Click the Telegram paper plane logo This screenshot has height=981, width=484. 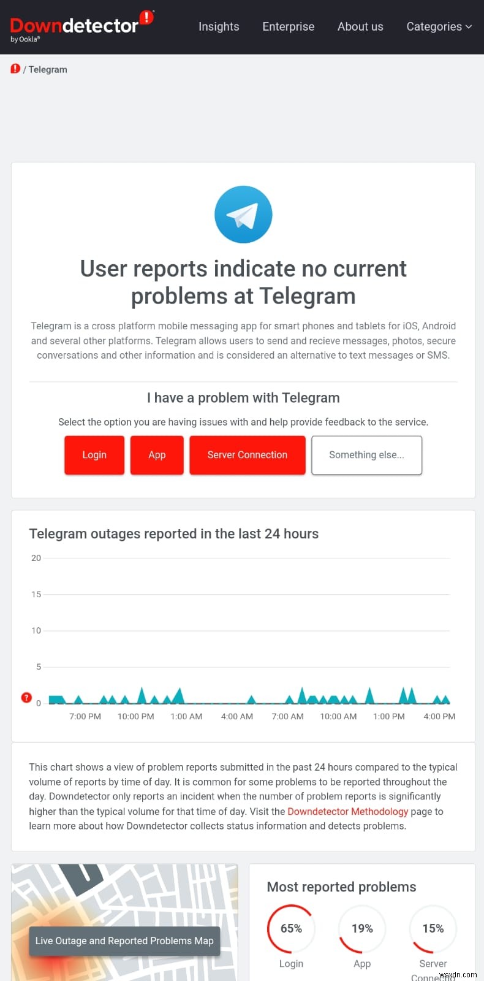[243, 215]
